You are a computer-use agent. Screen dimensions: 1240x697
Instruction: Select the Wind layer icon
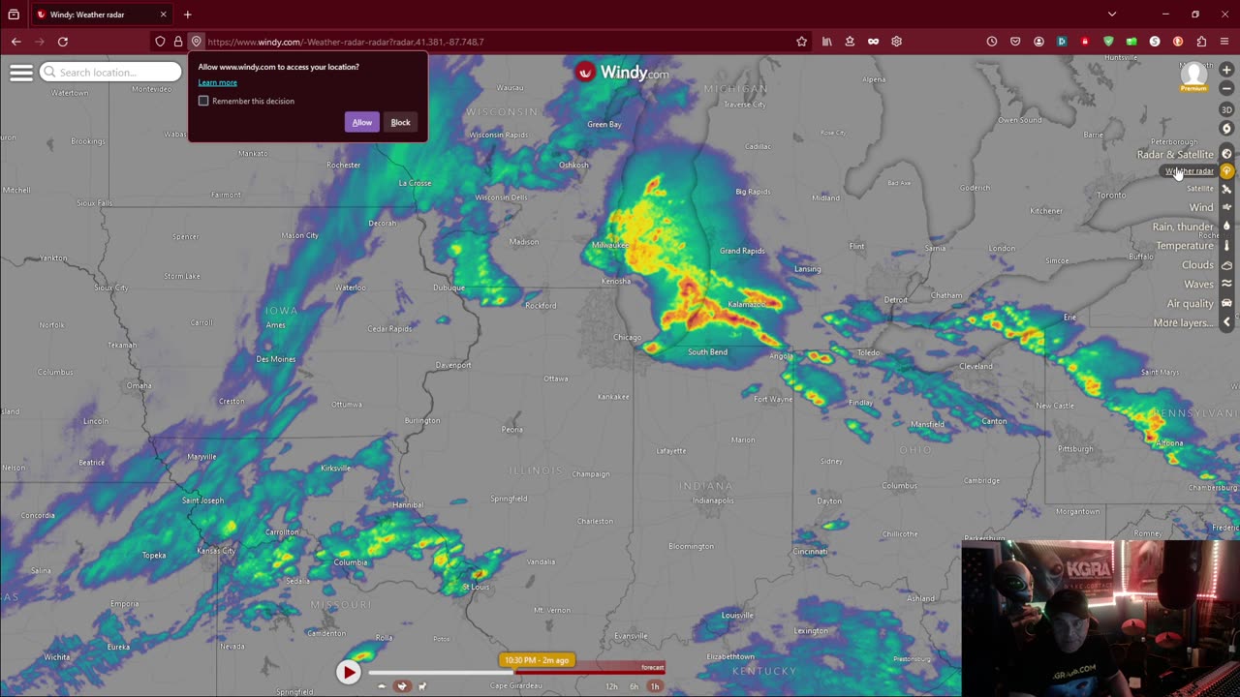1226,207
